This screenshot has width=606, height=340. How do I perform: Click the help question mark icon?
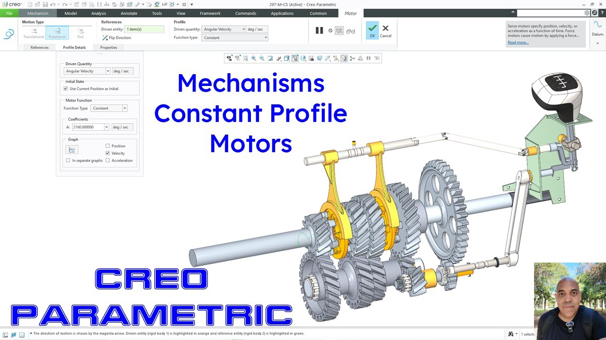[x=602, y=13]
